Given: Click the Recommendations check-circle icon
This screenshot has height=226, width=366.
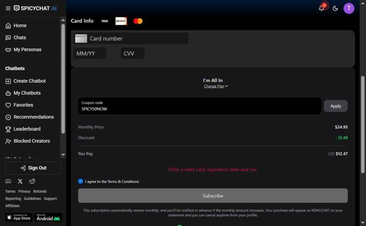Looking at the screenshot, I should (8, 117).
